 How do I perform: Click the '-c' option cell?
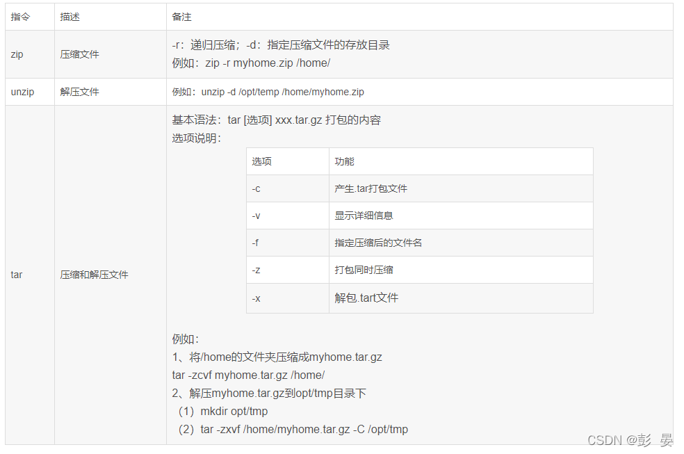click(x=288, y=189)
